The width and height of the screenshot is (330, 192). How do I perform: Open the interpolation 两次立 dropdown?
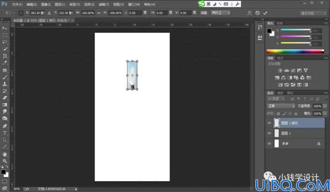[221, 13]
